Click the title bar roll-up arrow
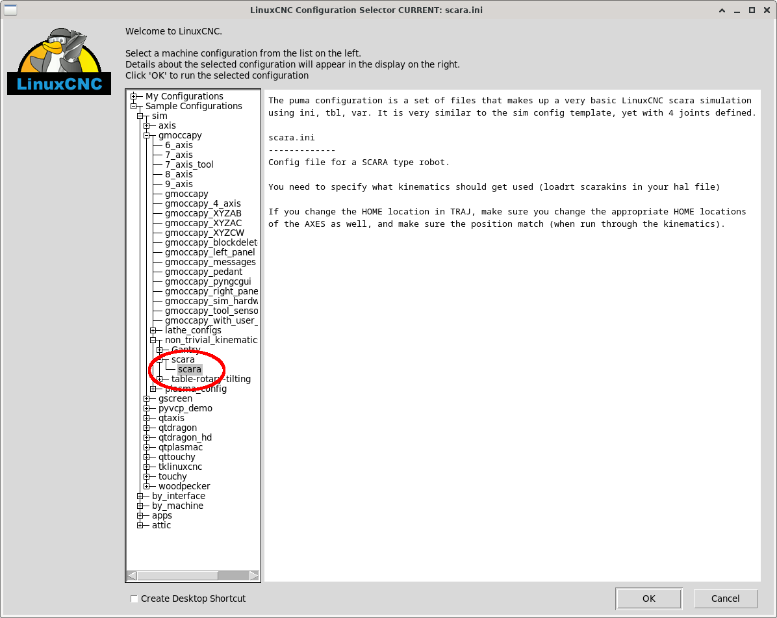The height and width of the screenshot is (618, 777). click(722, 10)
